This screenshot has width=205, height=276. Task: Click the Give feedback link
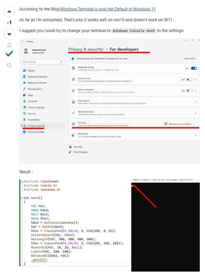[x=80, y=152]
